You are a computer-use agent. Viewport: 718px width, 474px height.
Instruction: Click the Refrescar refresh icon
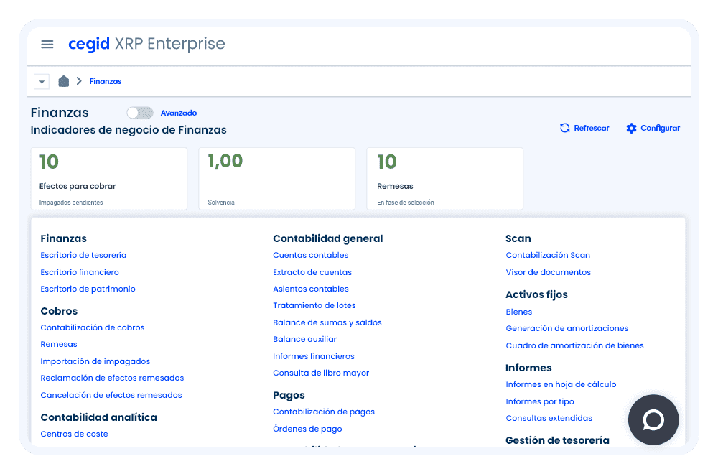click(565, 128)
